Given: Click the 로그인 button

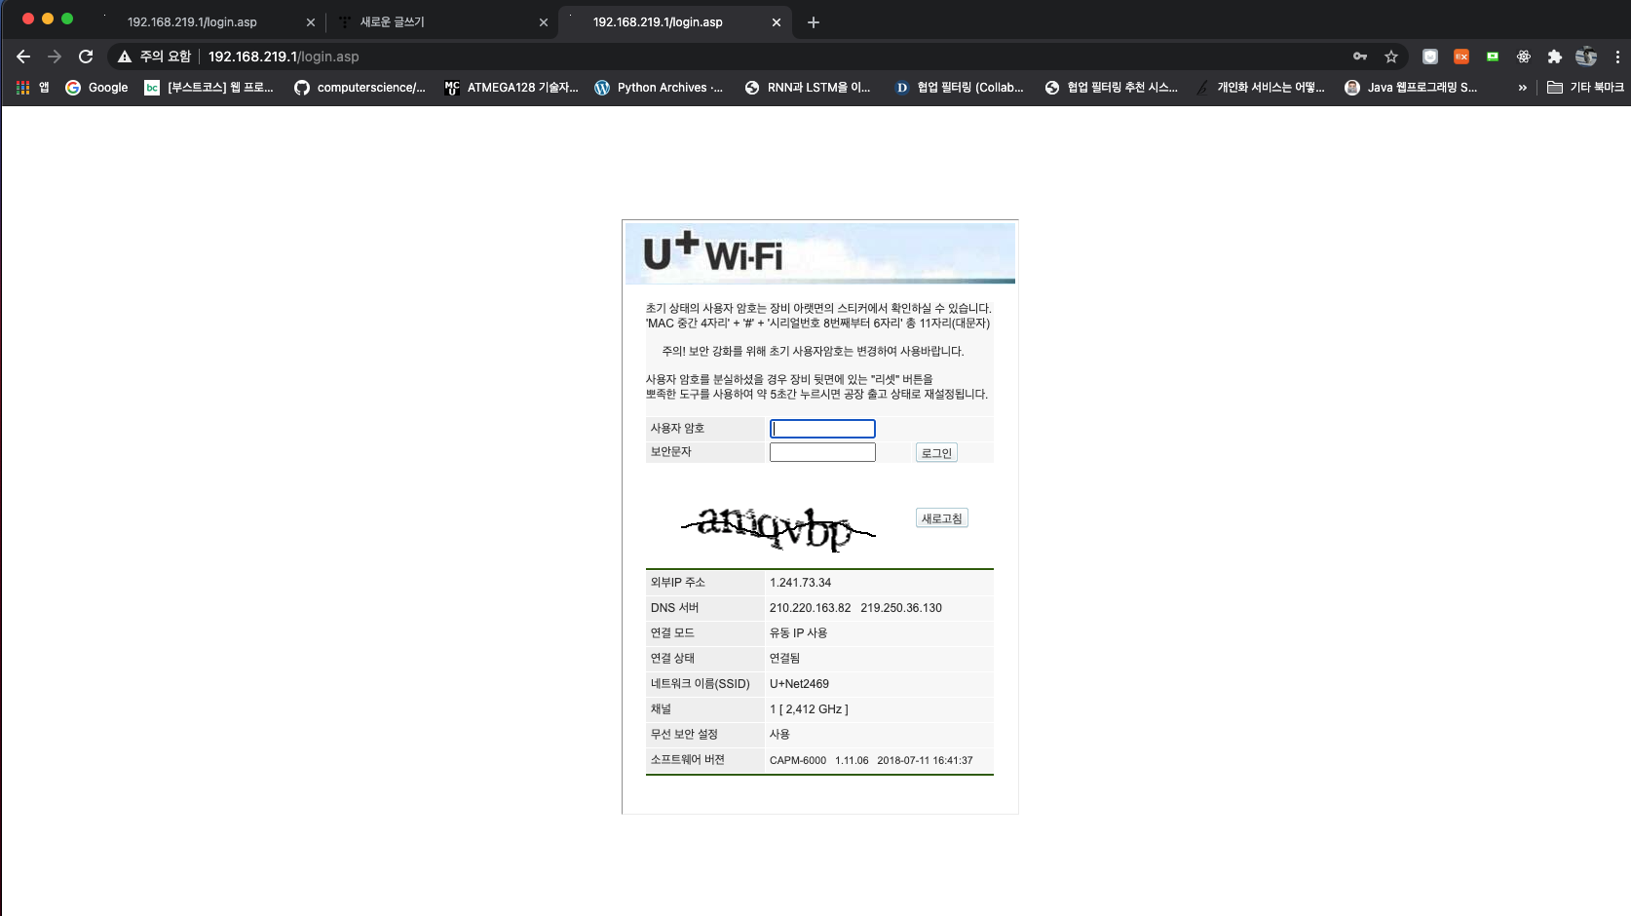Looking at the screenshot, I should pyautogui.click(x=936, y=452).
